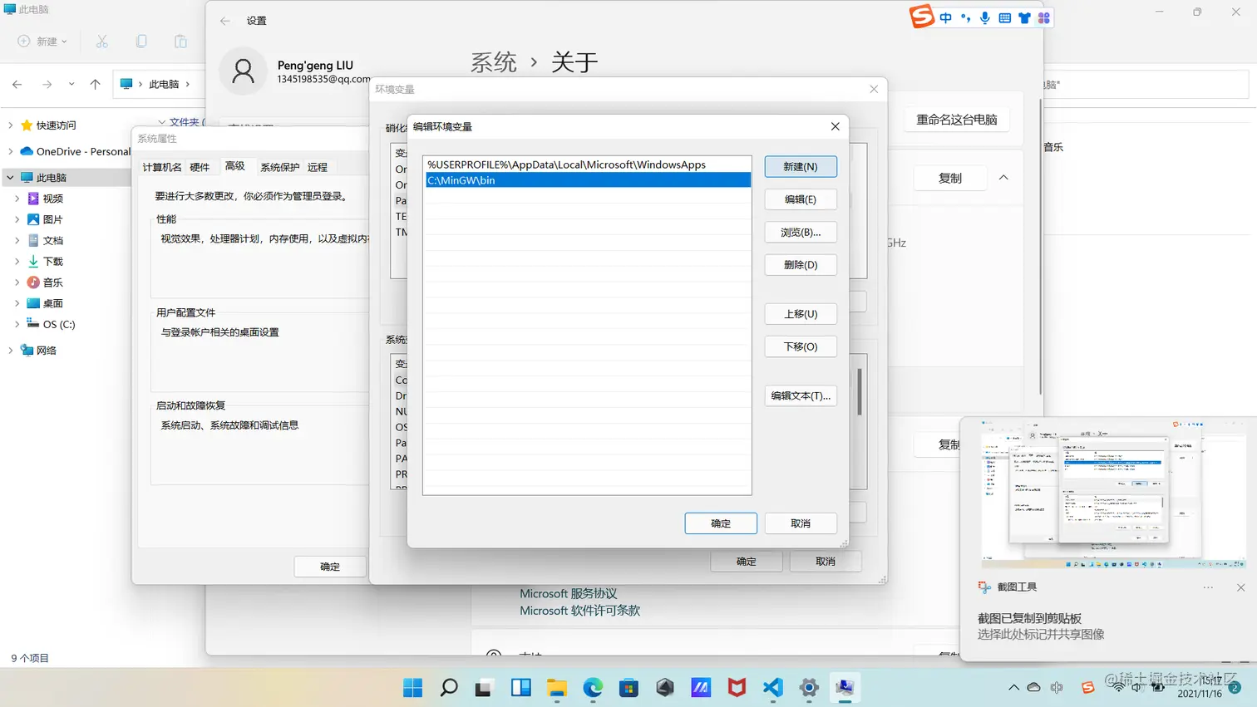Viewport: 1257px width, 707px height.
Task: Open Sogou skin settings via shirt icon
Action: pos(1023,17)
